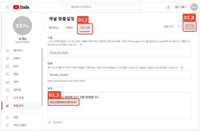
Task: Open the help question mark icon
Action: point(168,7)
